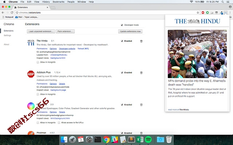Open The Hindu Permissions link
This screenshot has height=145, width=233.
tap(42, 49)
